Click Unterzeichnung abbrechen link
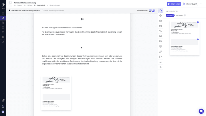The image size is (206, 116). coord(53,11)
